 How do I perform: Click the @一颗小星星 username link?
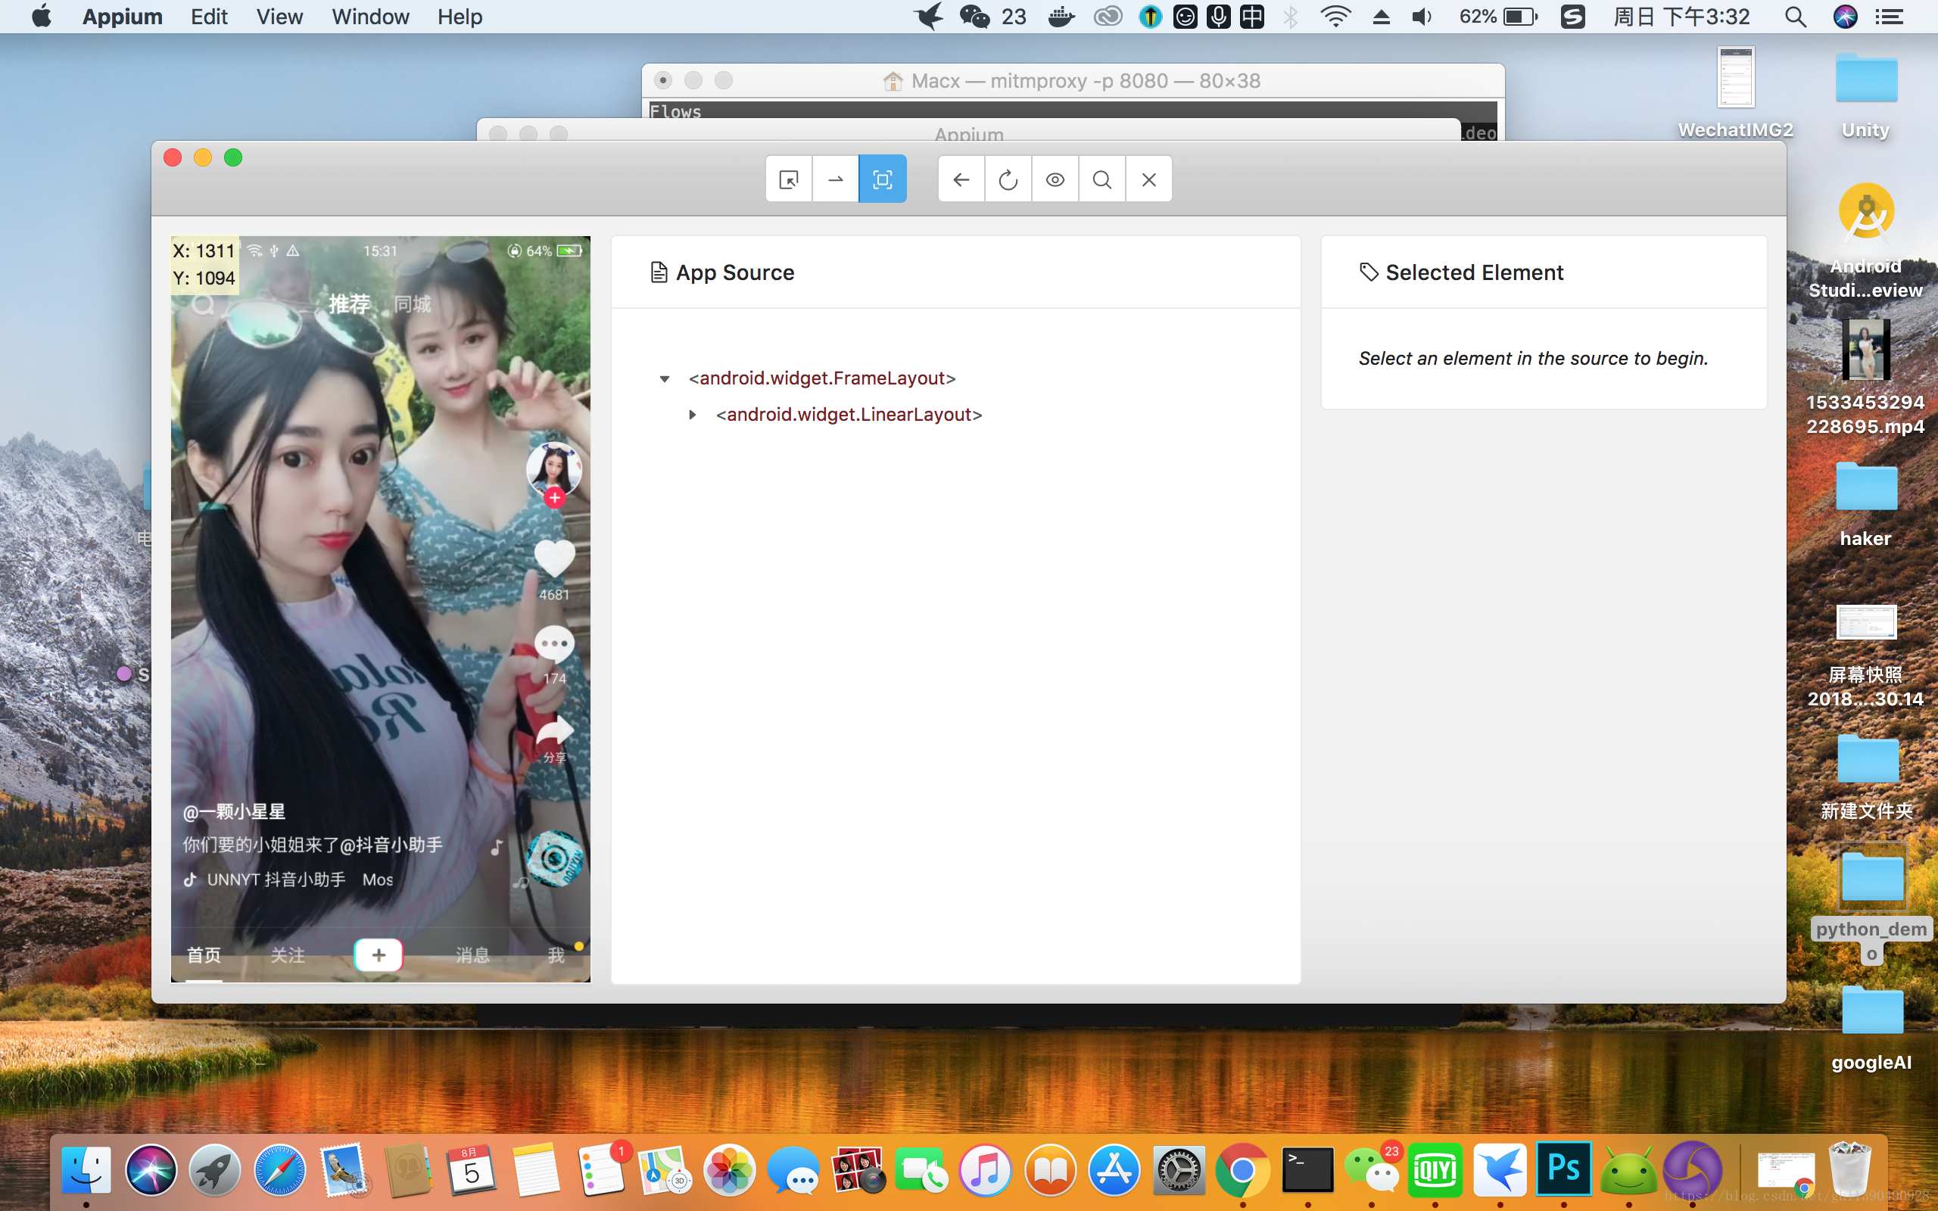click(x=234, y=812)
